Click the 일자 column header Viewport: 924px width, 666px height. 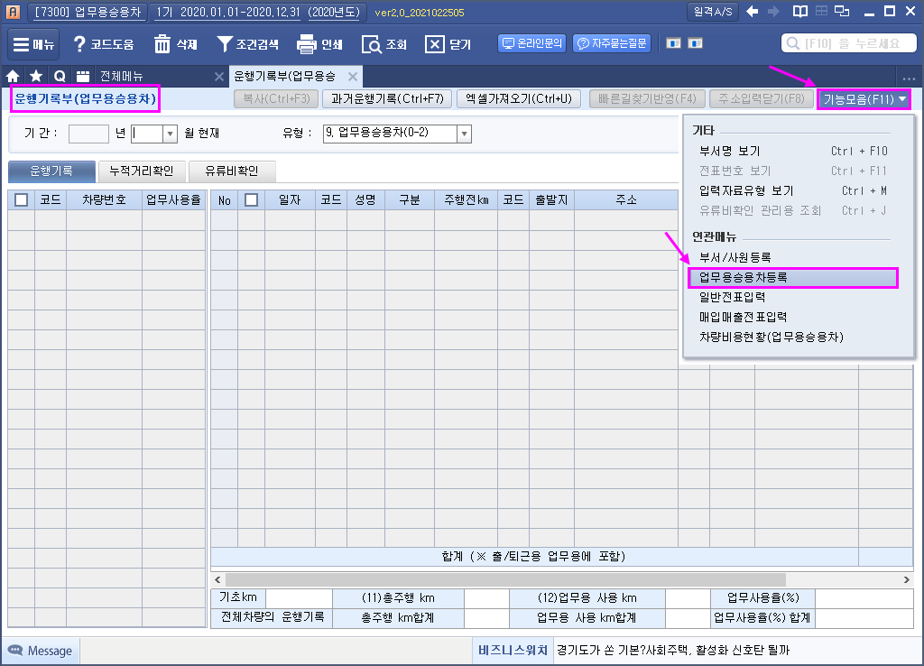click(290, 199)
